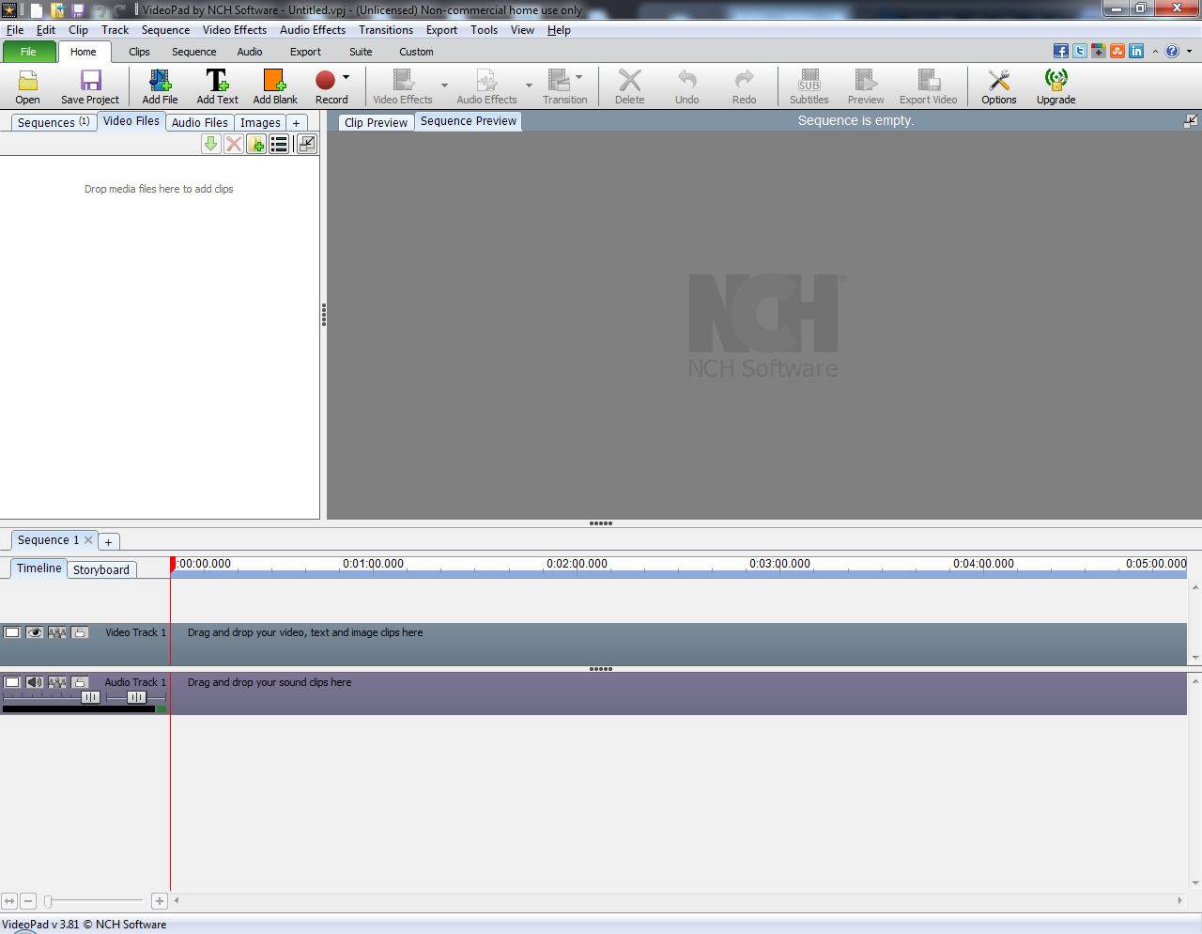The image size is (1202, 934).
Task: Open the Transitions menu
Action: pyautogui.click(x=386, y=29)
